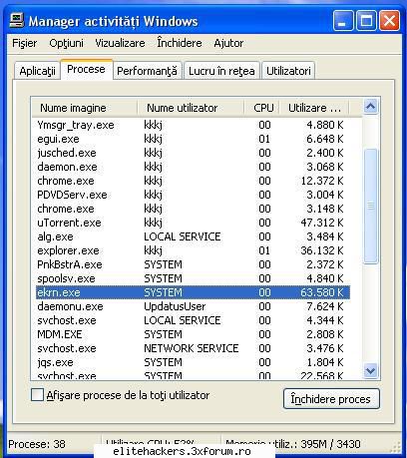The height and width of the screenshot is (458, 407).
Task: Select the daemonu.exe process
Action: tap(192, 306)
